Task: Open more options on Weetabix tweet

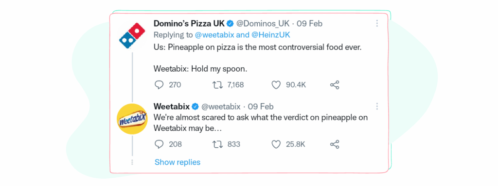Action: click(377, 106)
